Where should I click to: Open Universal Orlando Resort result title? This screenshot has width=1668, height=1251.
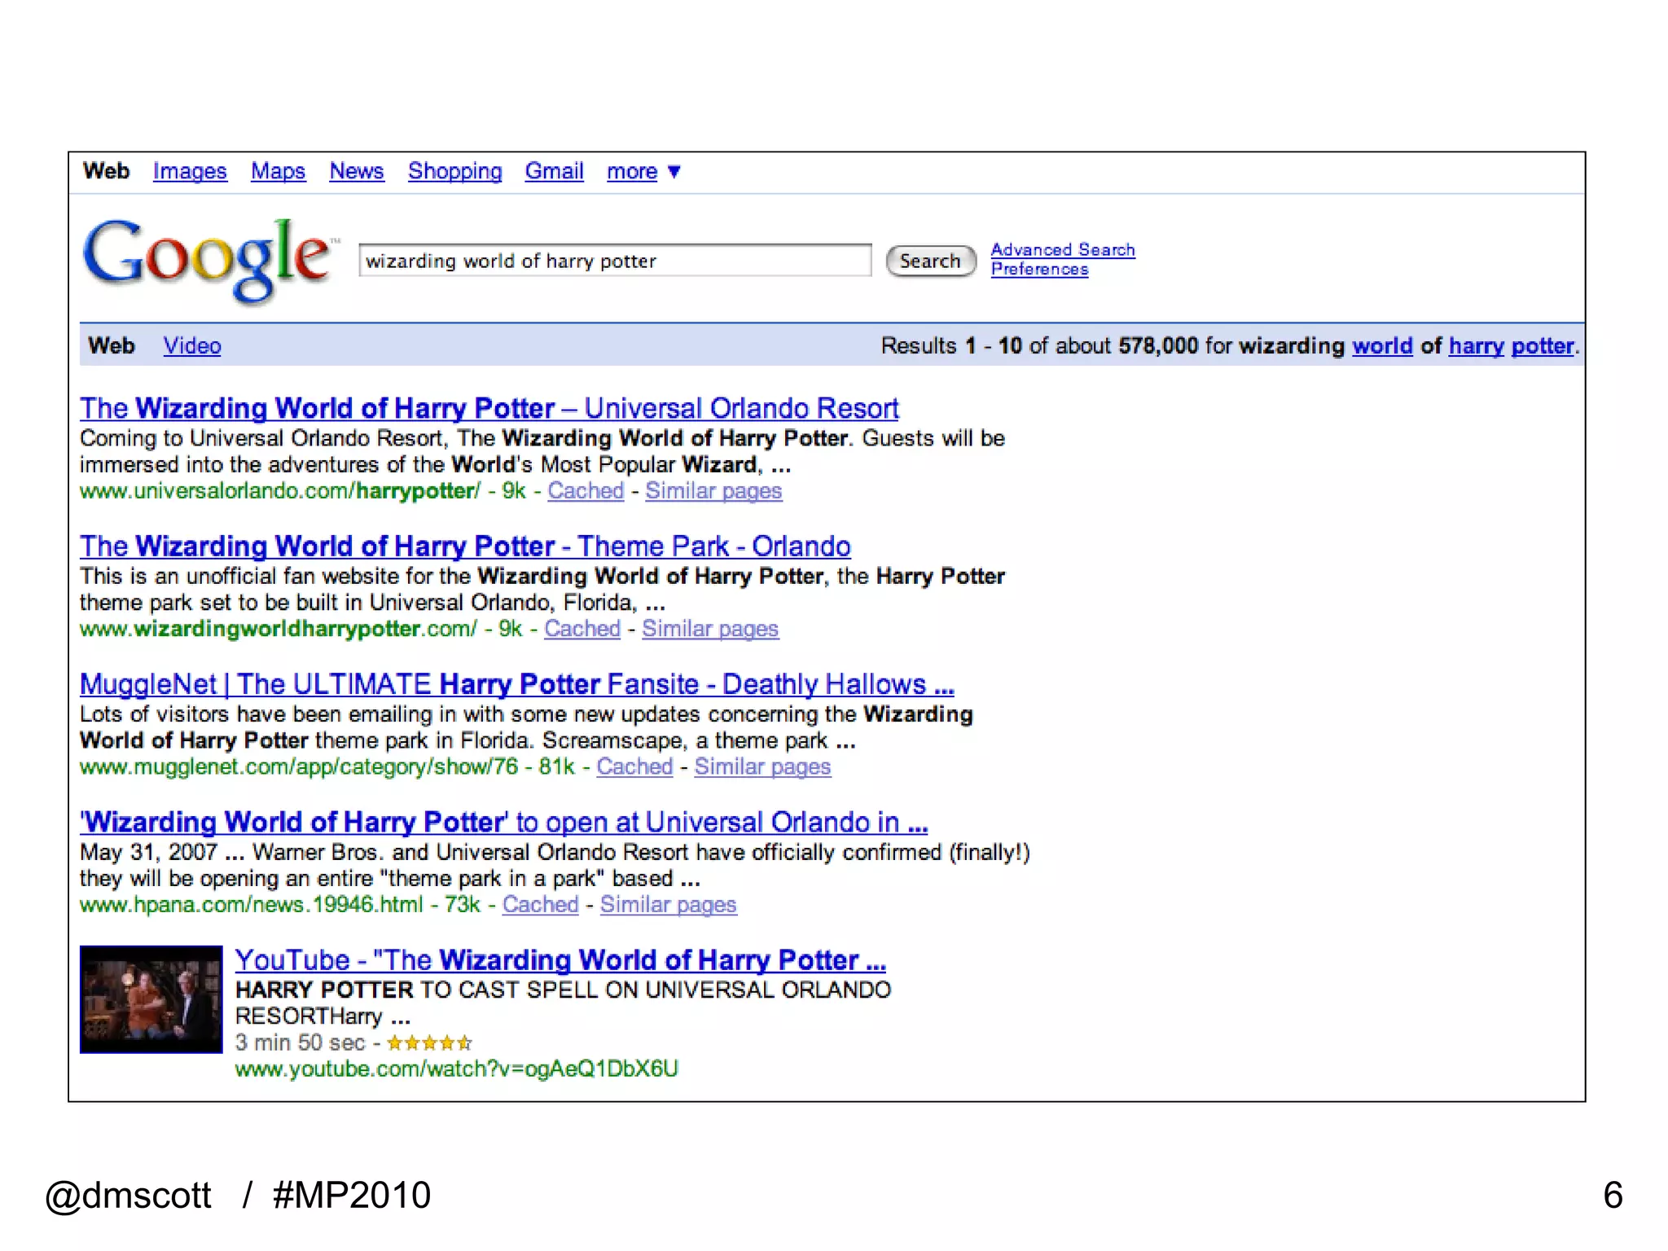coord(489,408)
